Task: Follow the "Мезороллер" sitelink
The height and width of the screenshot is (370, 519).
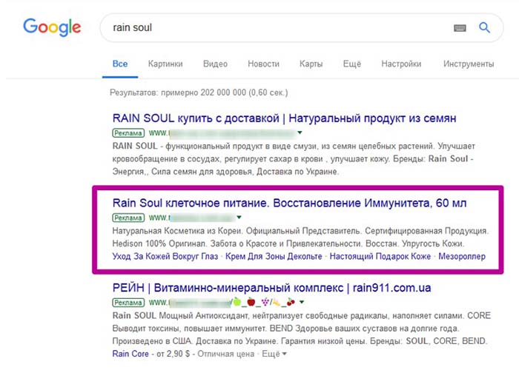Action: click(461, 256)
